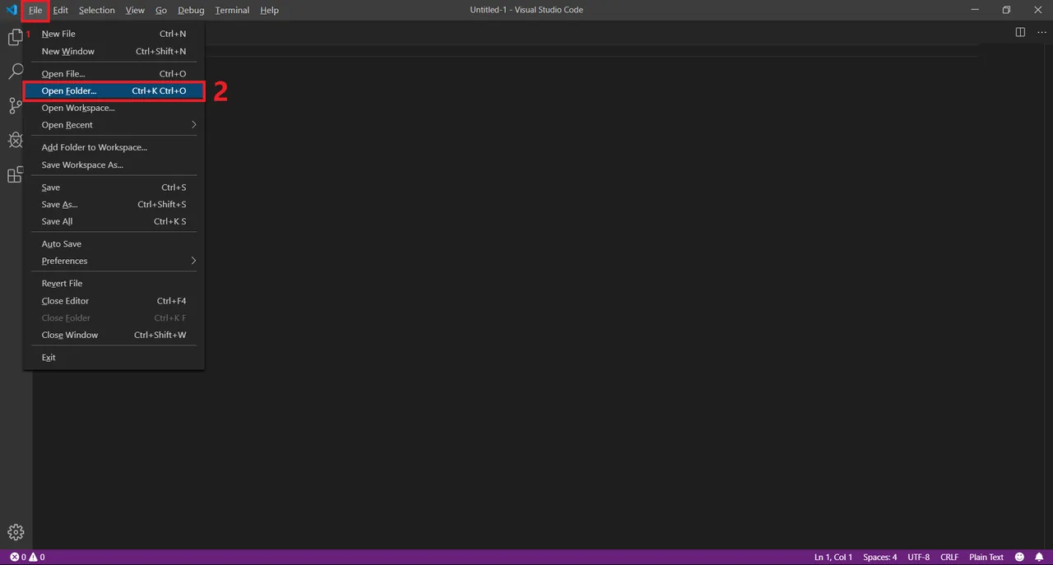
Task: Click Plain Text language mode
Action: (x=986, y=557)
